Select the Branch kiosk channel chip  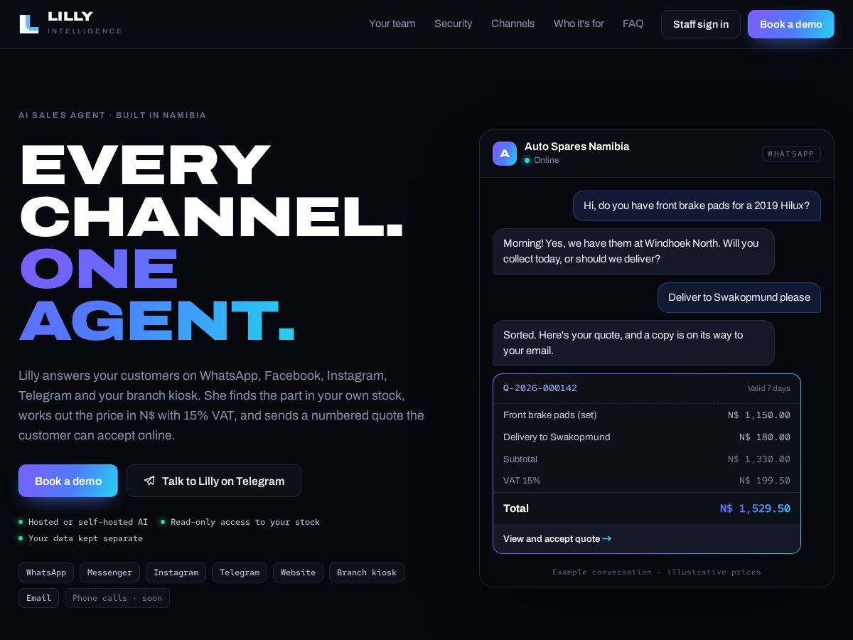coord(367,572)
